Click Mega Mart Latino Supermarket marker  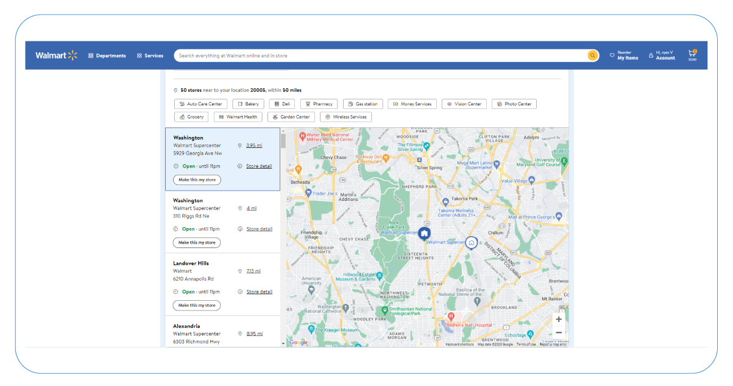[497, 164]
